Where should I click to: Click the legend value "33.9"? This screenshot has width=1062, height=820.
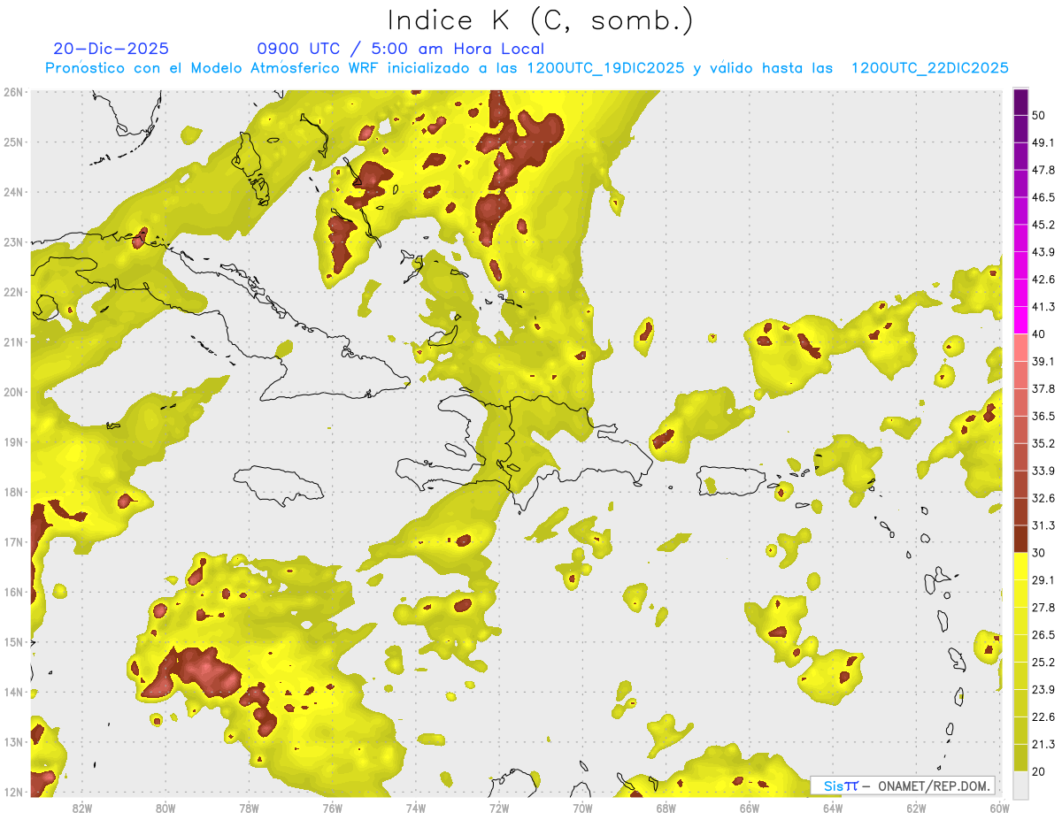pos(1043,471)
